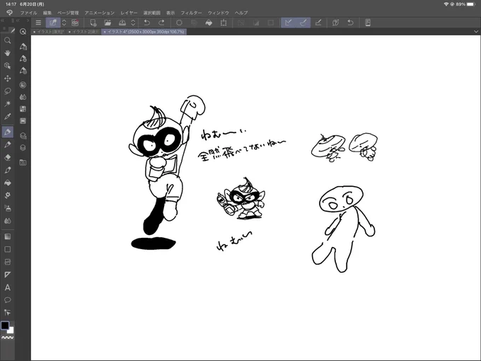Image resolution: width=481 pixels, height=361 pixels.
Task: Click the main color black swatch
Action: click(x=5, y=326)
